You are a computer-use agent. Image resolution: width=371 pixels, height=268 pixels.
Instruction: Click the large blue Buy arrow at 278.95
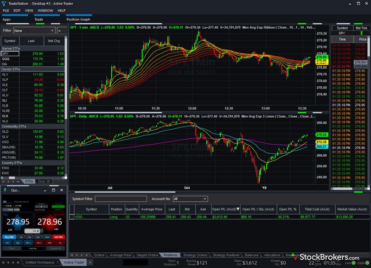[x=18, y=222]
